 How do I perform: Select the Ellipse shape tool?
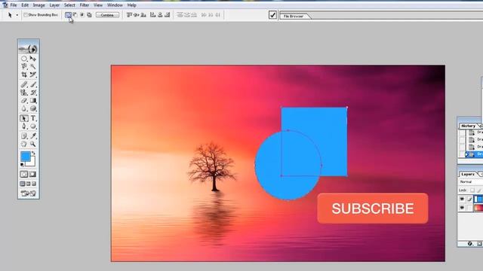click(x=33, y=126)
